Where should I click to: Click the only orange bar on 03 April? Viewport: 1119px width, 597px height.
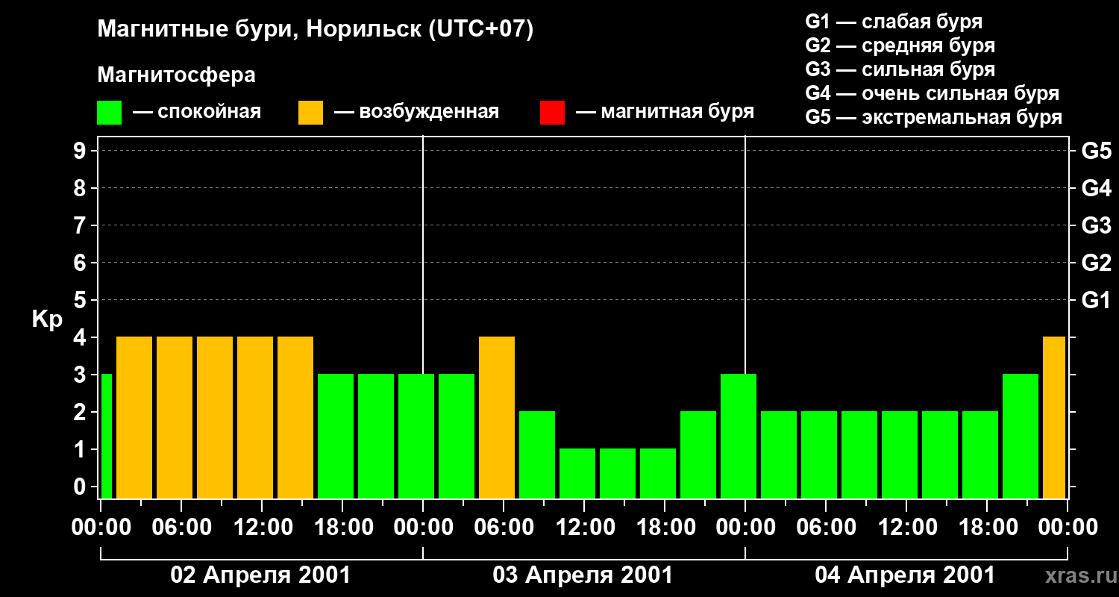497,418
